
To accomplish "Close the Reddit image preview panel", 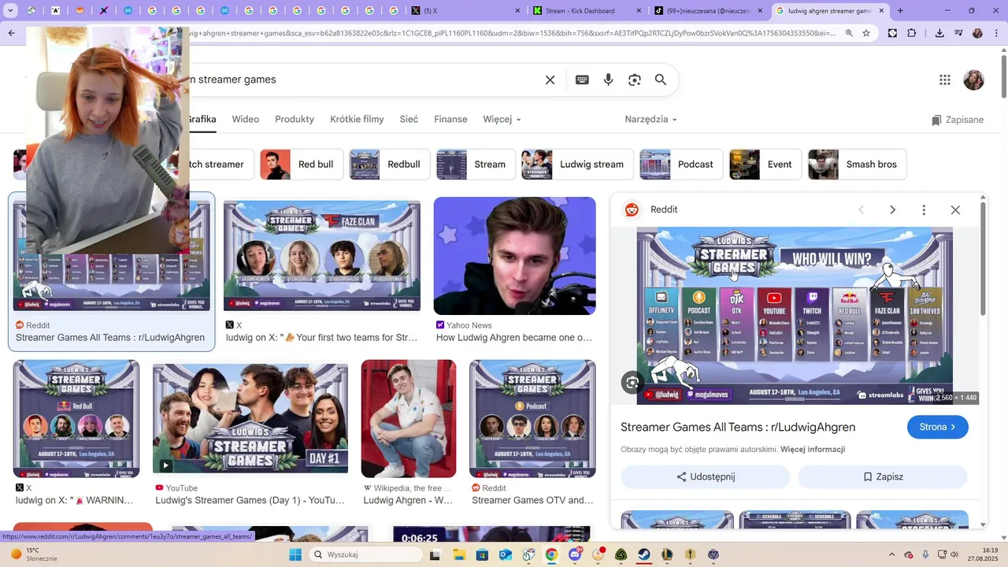I will pos(955,209).
